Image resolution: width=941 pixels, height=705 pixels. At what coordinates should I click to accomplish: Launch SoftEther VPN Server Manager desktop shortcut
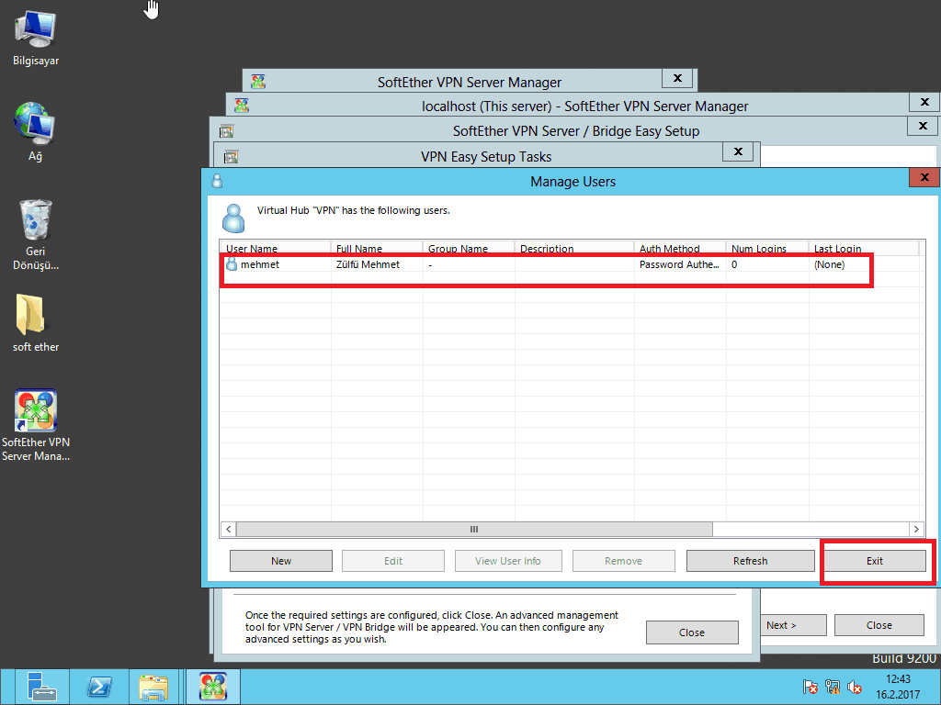point(35,412)
